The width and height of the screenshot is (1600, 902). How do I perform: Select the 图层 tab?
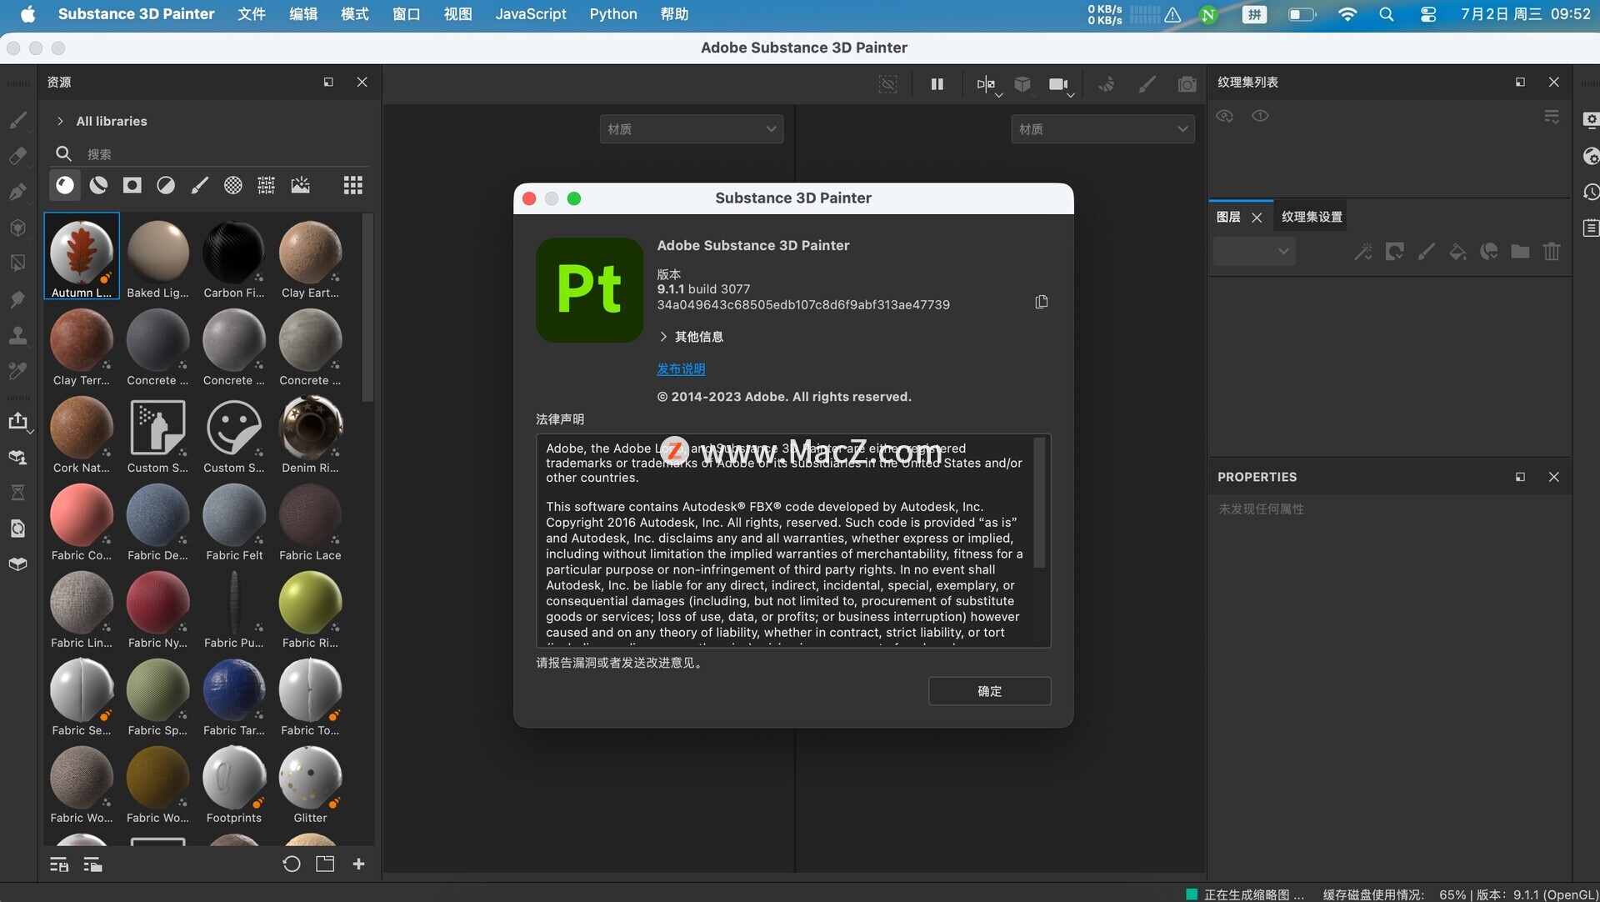click(1228, 217)
